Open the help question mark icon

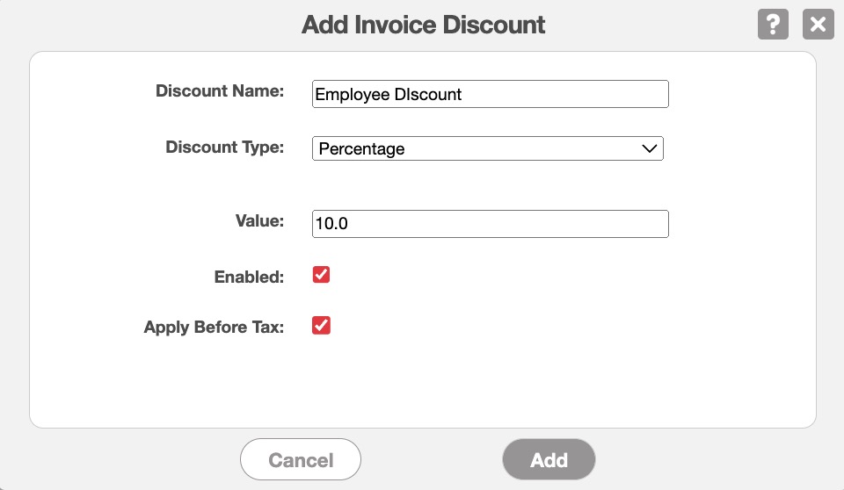(x=773, y=25)
